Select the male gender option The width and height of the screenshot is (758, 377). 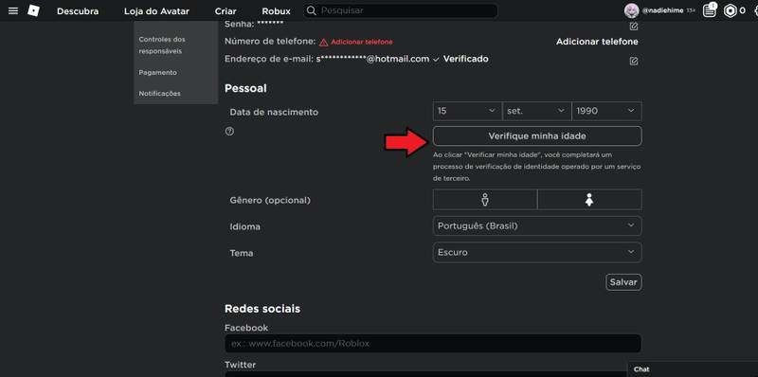pos(485,199)
